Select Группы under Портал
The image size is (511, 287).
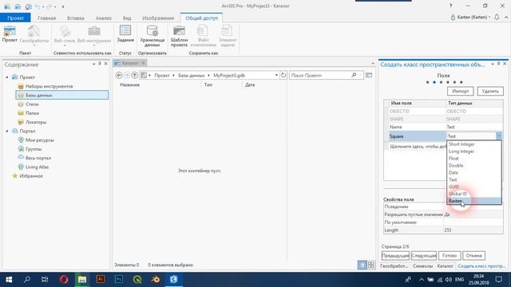[x=34, y=149]
